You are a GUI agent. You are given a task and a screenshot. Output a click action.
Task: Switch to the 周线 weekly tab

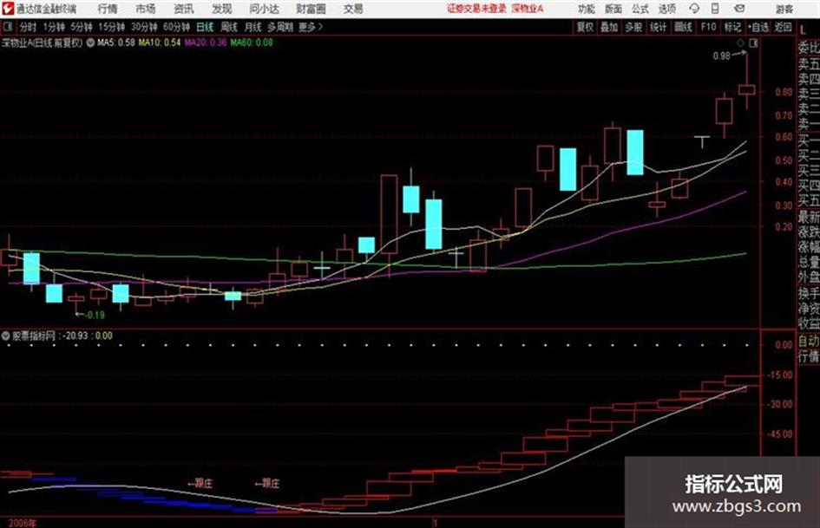pos(229,27)
